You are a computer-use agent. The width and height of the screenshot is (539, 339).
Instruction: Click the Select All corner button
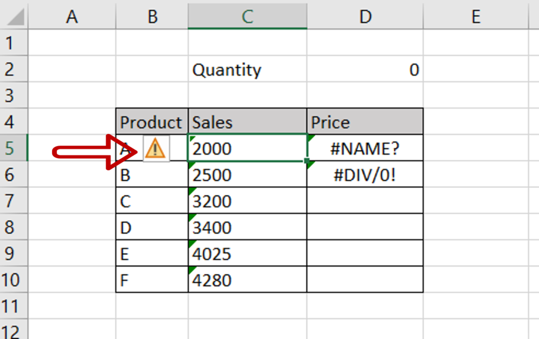click(x=13, y=15)
